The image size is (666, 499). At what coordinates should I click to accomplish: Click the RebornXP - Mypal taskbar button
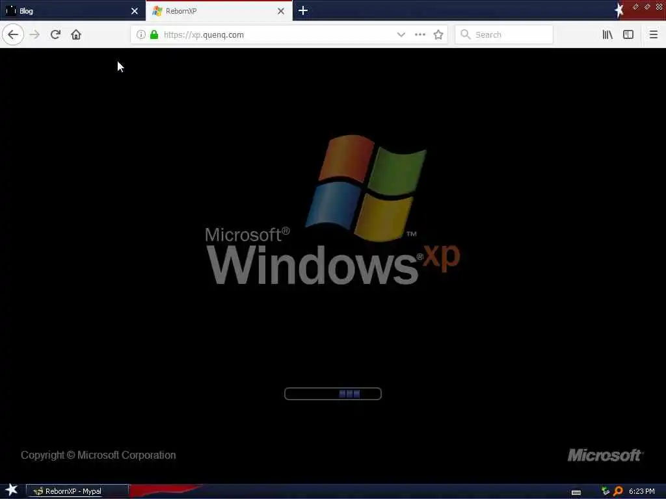77,491
